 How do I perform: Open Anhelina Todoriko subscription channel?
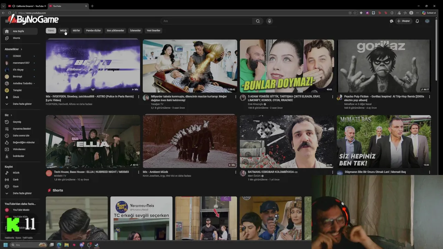tap(20, 83)
